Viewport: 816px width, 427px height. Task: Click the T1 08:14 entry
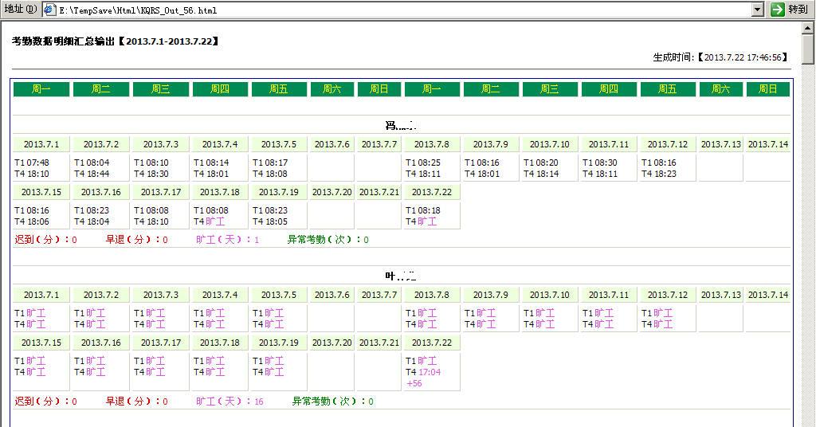(x=211, y=163)
